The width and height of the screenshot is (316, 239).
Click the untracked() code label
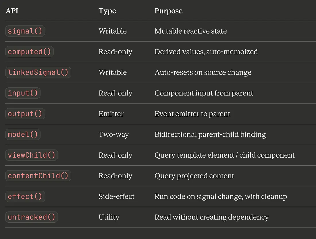[31, 217]
